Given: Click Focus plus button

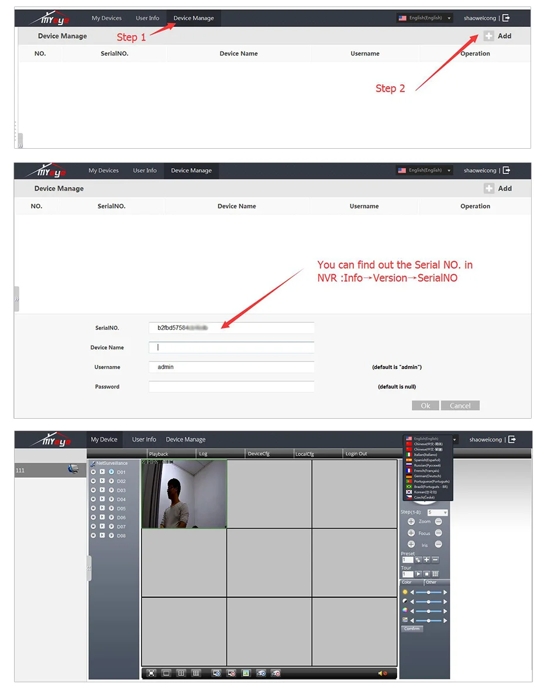Looking at the screenshot, I should click(411, 533).
